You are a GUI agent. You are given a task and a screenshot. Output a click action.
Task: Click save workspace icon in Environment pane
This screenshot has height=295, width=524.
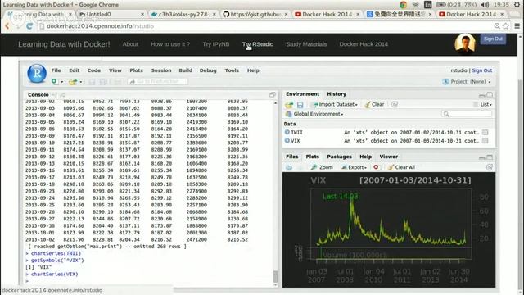coord(300,105)
